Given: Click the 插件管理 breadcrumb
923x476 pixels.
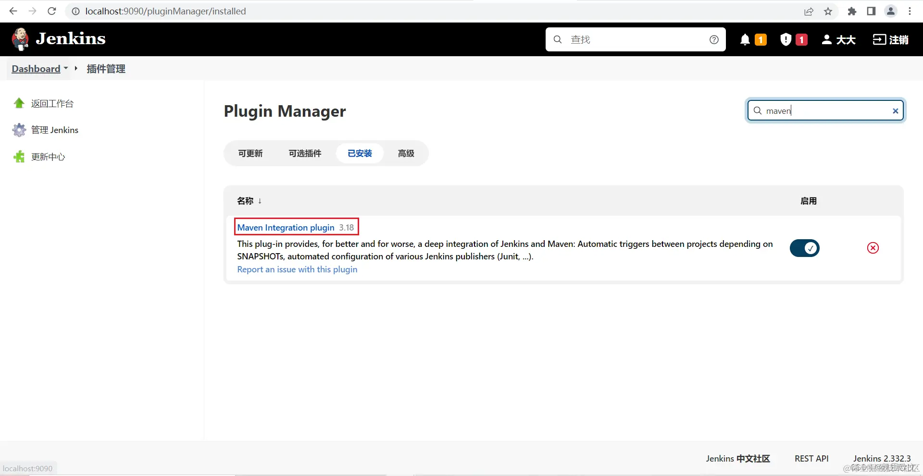Looking at the screenshot, I should pos(106,69).
